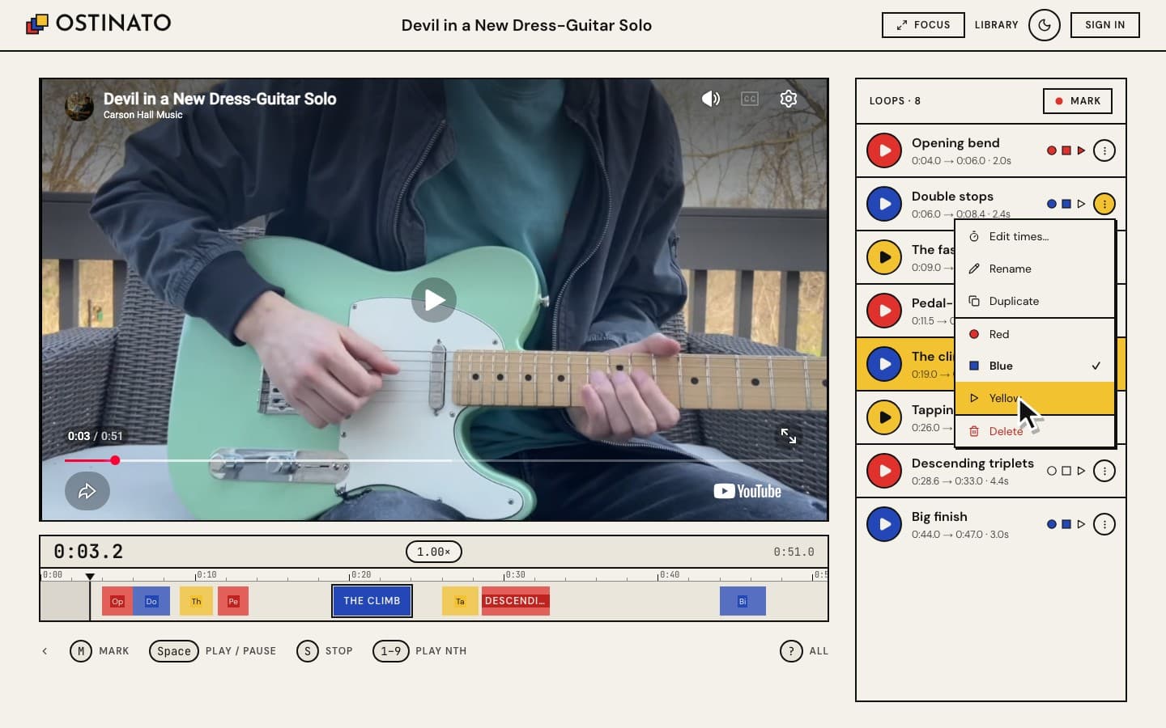The height and width of the screenshot is (728, 1166).
Task: Choose Edit times… in context menu
Action: [x=1035, y=236]
